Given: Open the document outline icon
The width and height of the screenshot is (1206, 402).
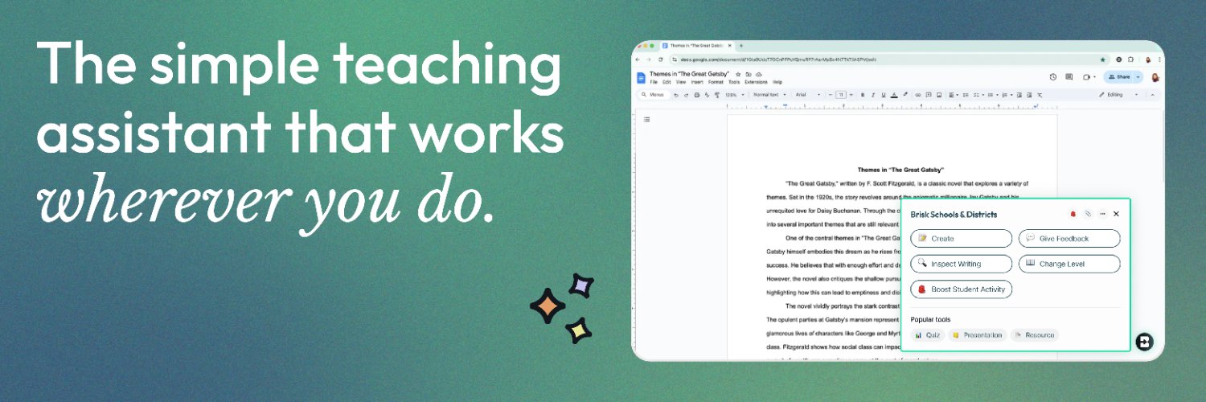Looking at the screenshot, I should pos(646,119).
